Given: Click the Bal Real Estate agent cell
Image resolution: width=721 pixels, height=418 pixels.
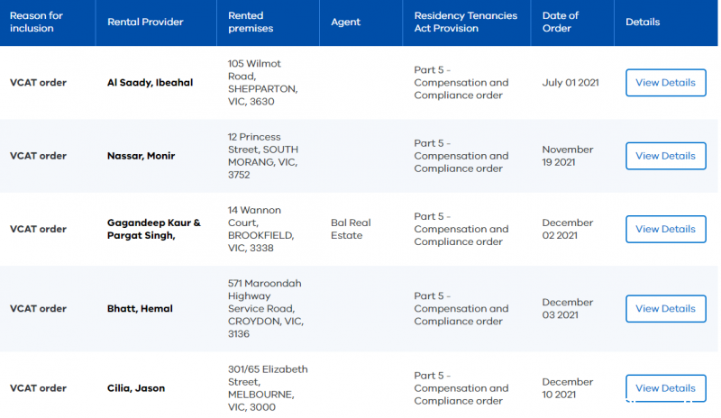Looking at the screenshot, I should click(x=351, y=229).
